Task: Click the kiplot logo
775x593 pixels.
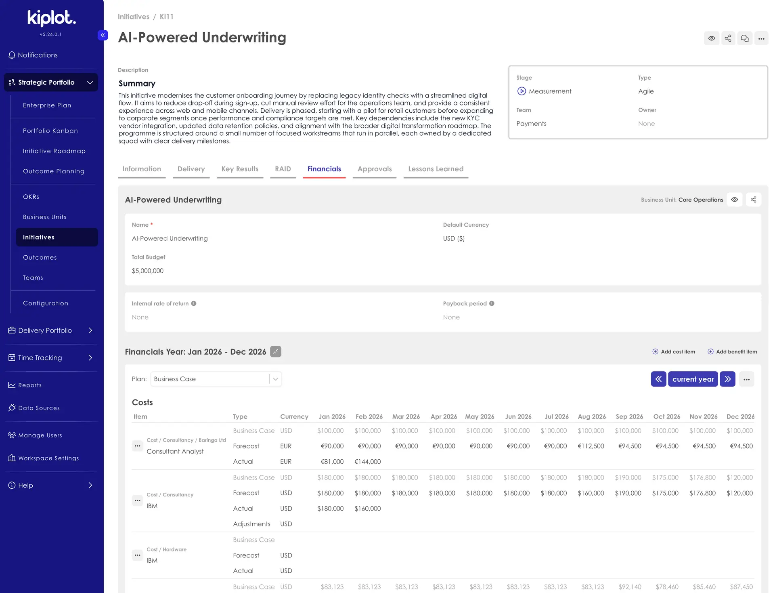Action: (x=51, y=18)
